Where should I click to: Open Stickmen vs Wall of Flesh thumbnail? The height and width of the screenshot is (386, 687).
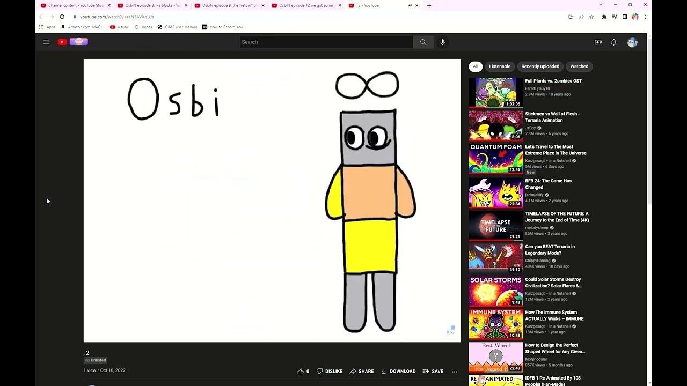[x=495, y=125]
